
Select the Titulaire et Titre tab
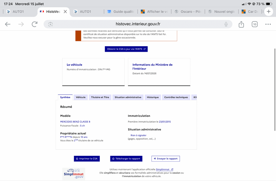tap(100, 97)
